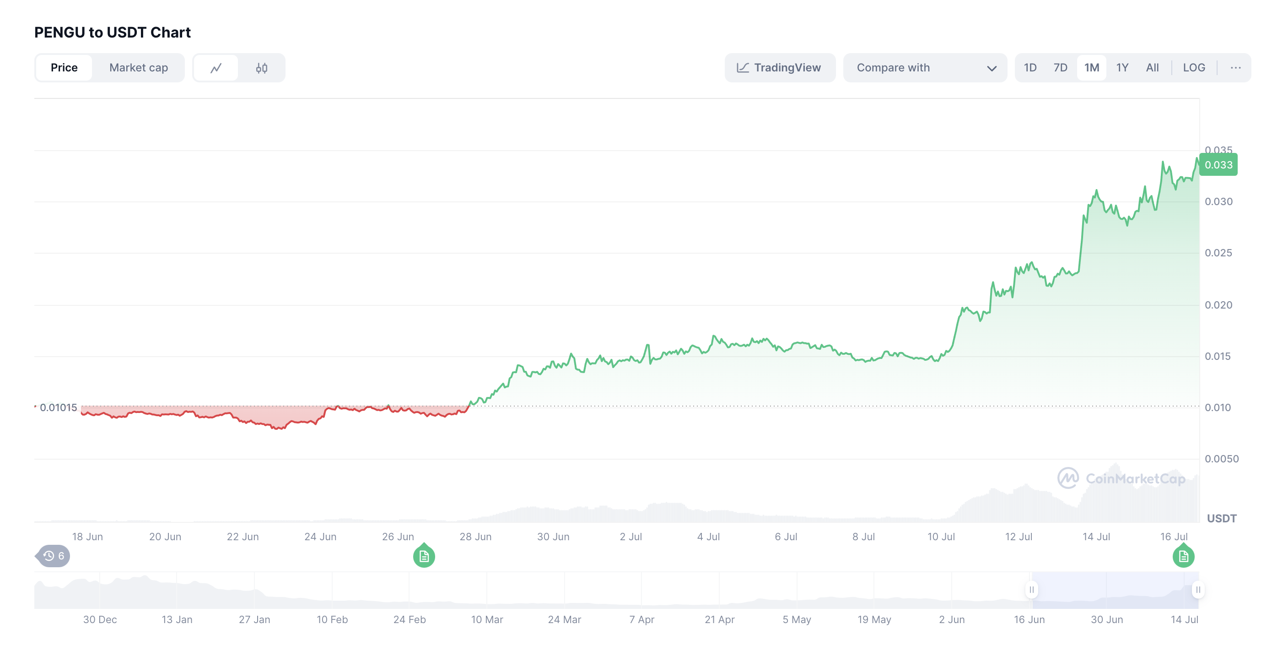Open the news marker near 16 Jul

click(x=1183, y=556)
